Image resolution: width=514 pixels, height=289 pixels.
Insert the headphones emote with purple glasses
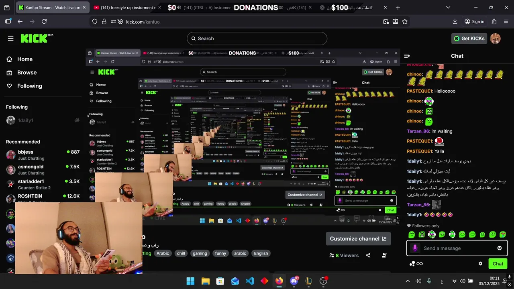point(432,234)
